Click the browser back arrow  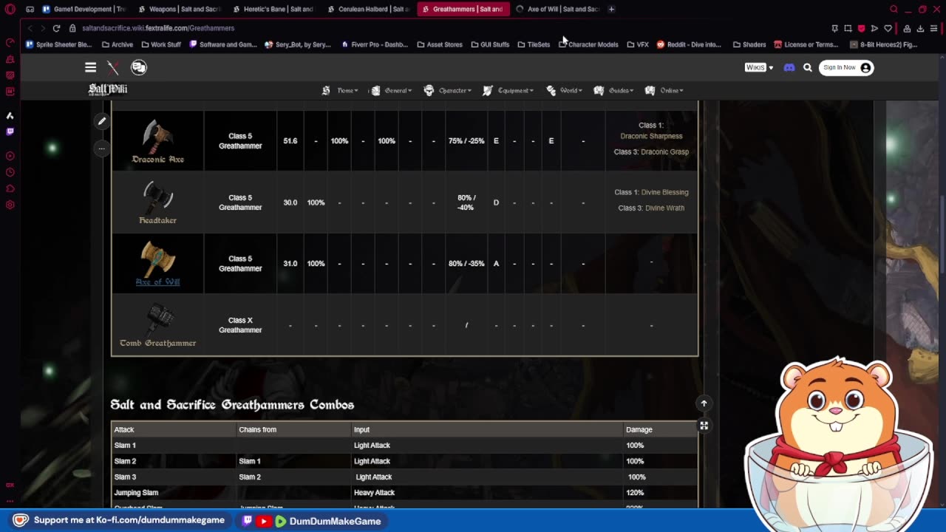click(x=30, y=28)
